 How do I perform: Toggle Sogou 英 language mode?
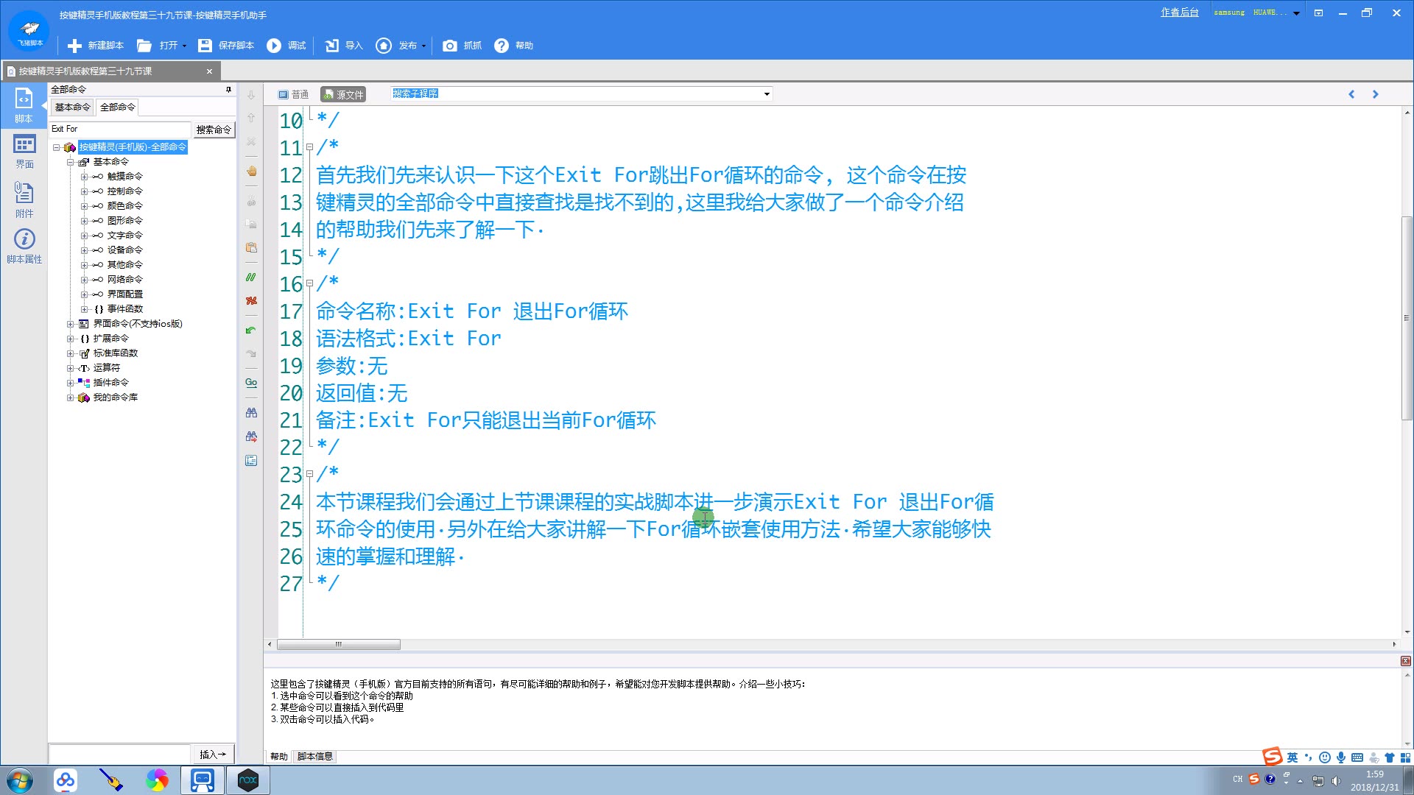click(x=1292, y=757)
